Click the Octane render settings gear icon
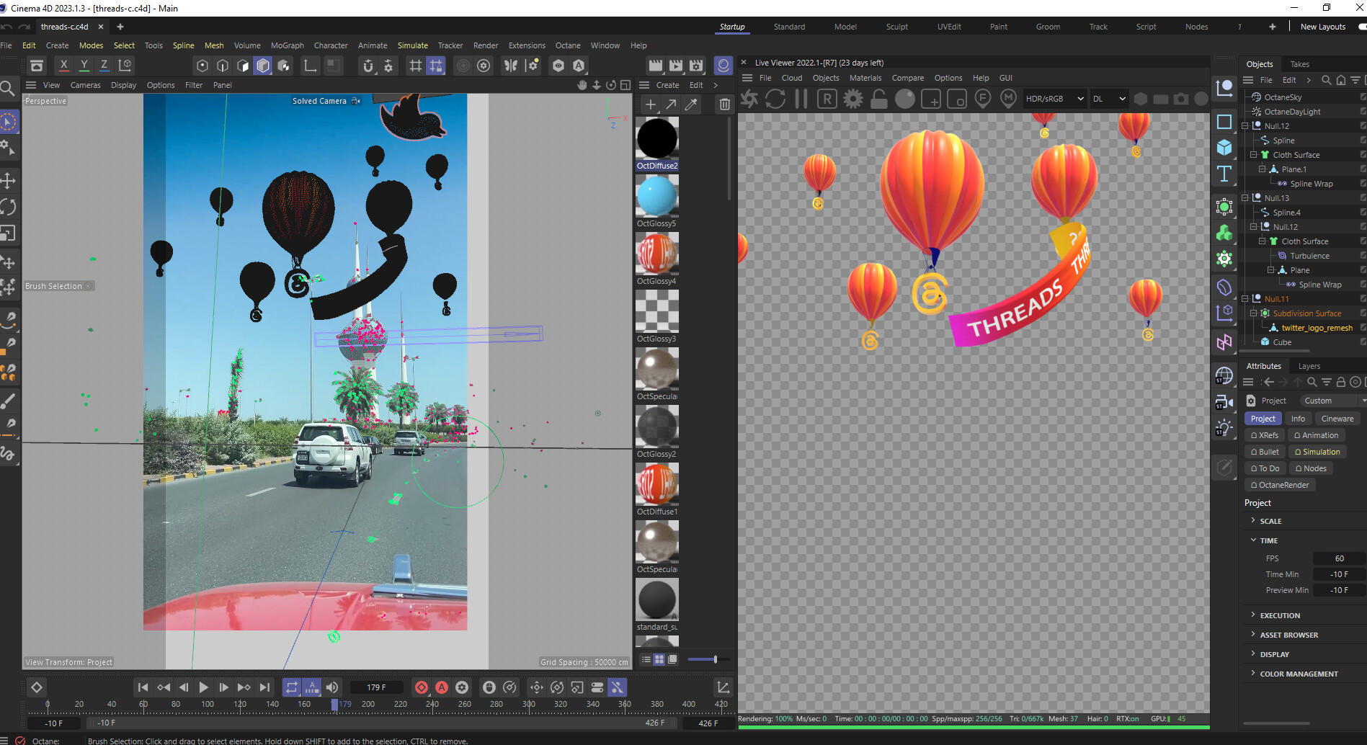The width and height of the screenshot is (1367, 745). click(x=853, y=99)
